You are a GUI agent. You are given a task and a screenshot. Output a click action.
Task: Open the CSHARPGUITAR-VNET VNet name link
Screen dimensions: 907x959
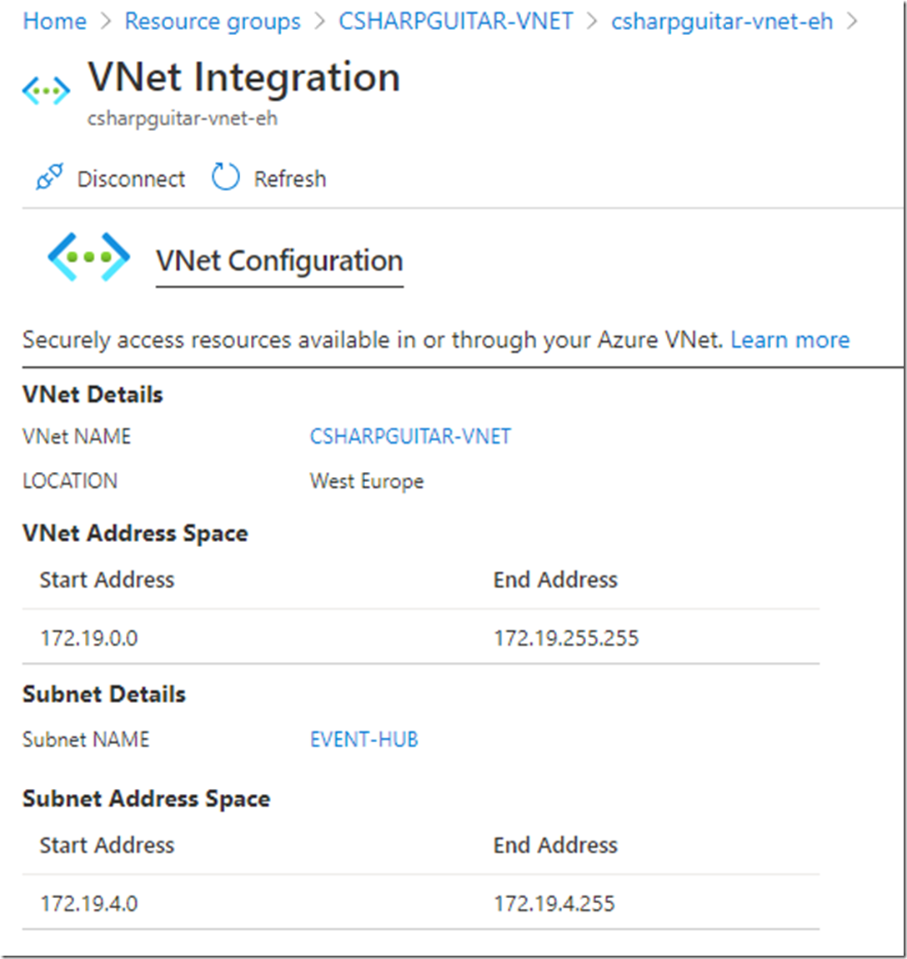point(410,436)
